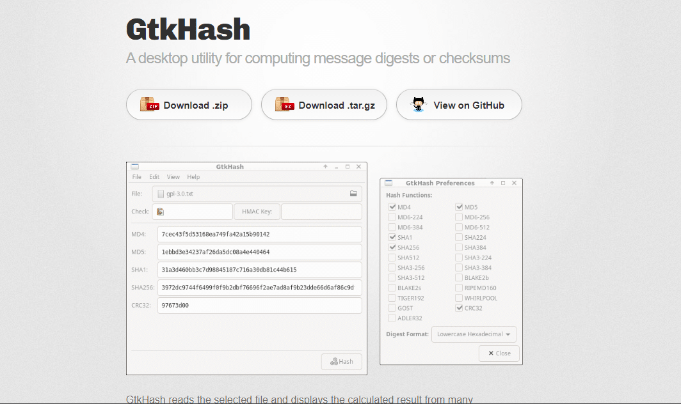
Task: Enable the SHA224 checkbox
Action: (459, 237)
